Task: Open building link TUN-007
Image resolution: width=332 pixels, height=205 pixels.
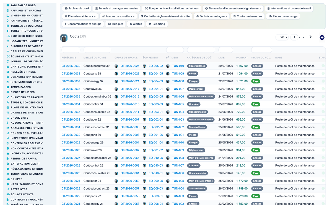Action: click(178, 89)
